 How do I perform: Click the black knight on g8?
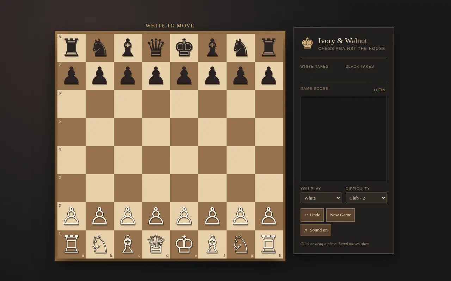point(241,48)
